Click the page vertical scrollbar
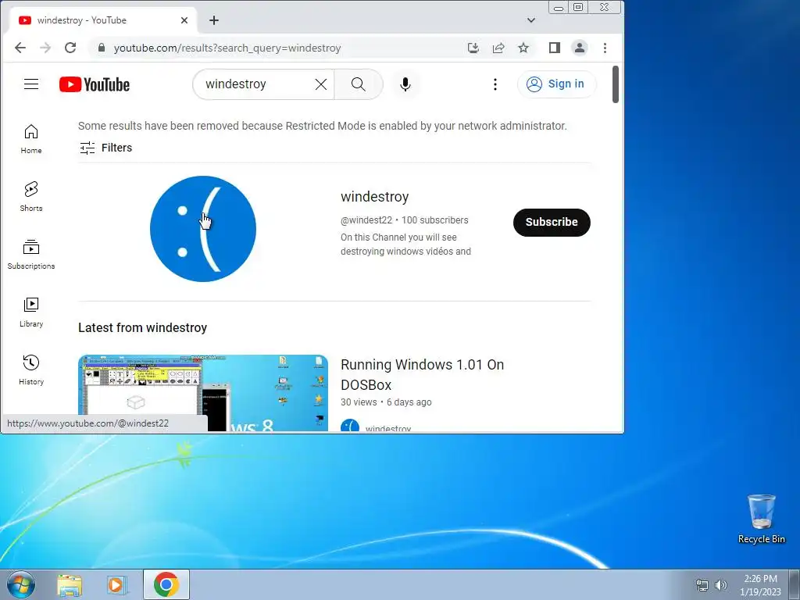This screenshot has height=600, width=800. pyautogui.click(x=616, y=84)
